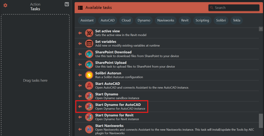264x136 pixels.
Task: Filter tasks by Cloud category
Action: pyautogui.click(x=126, y=20)
